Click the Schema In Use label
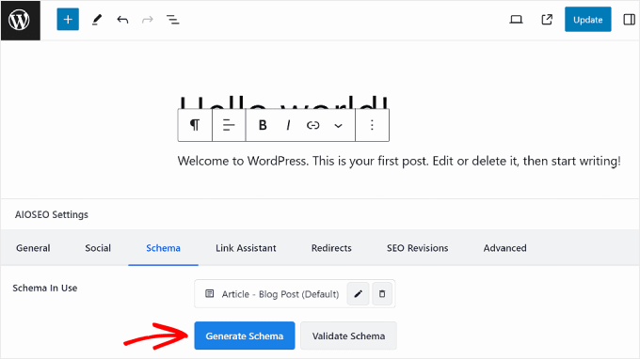This screenshot has height=359, width=640. 45,289
